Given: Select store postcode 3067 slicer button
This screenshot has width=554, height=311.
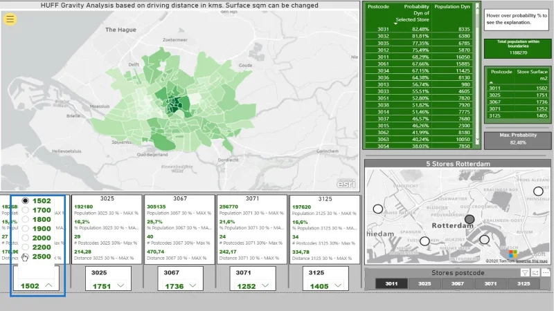Looking at the screenshot, I should [x=458, y=283].
